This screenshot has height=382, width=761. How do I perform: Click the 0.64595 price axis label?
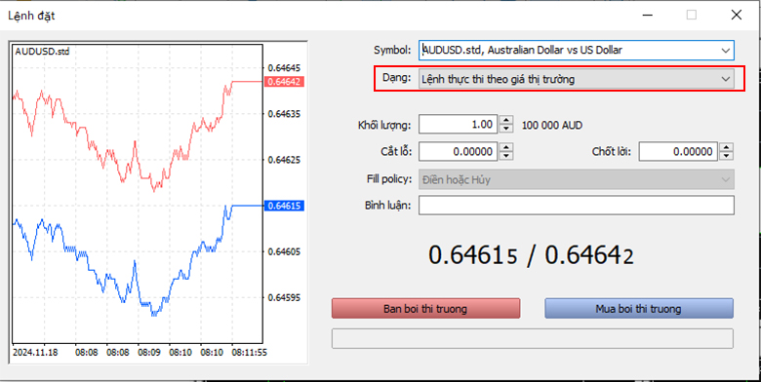click(x=284, y=297)
